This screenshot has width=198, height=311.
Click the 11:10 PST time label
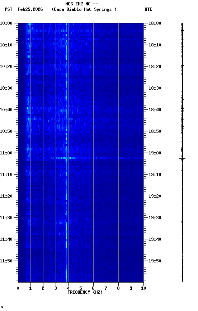pos(6,175)
